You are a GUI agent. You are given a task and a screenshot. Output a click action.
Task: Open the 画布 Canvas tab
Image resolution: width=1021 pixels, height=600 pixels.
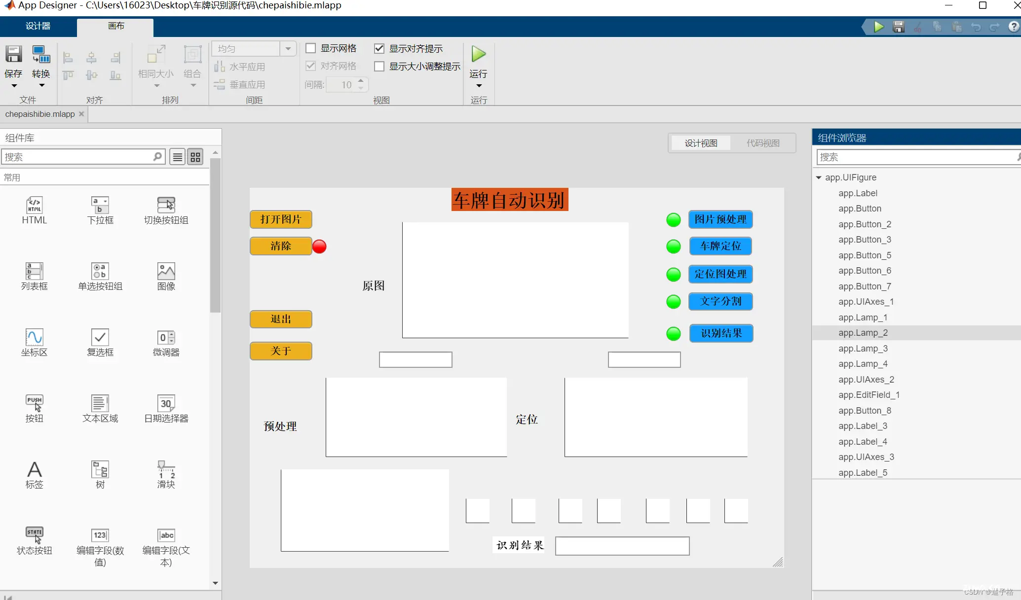coord(116,26)
